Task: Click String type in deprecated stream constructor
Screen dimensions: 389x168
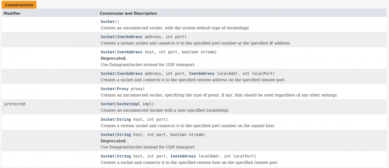Action: (x=124, y=135)
